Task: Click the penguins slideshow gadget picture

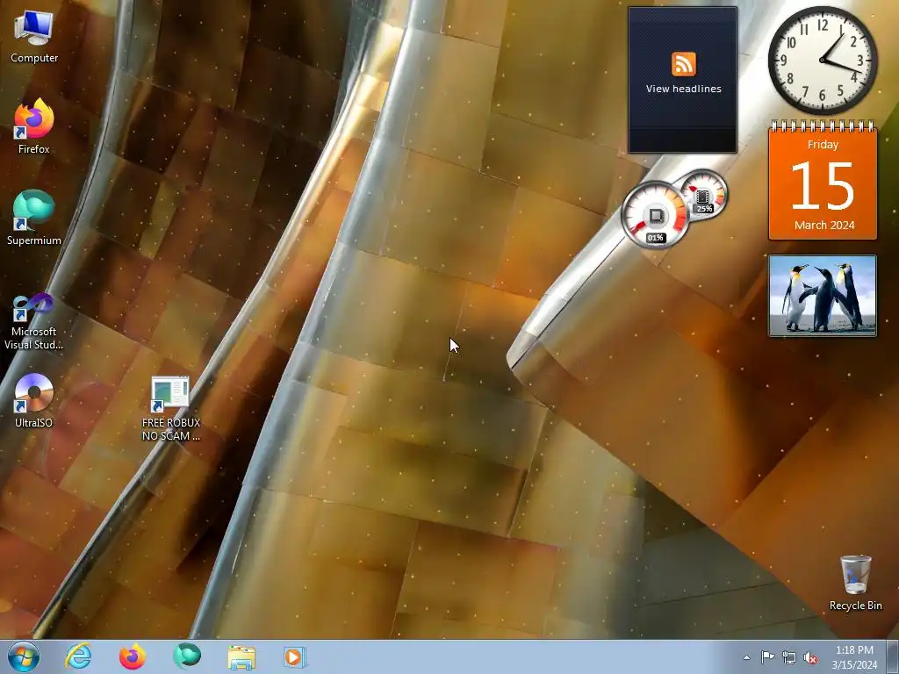Action: [x=823, y=296]
